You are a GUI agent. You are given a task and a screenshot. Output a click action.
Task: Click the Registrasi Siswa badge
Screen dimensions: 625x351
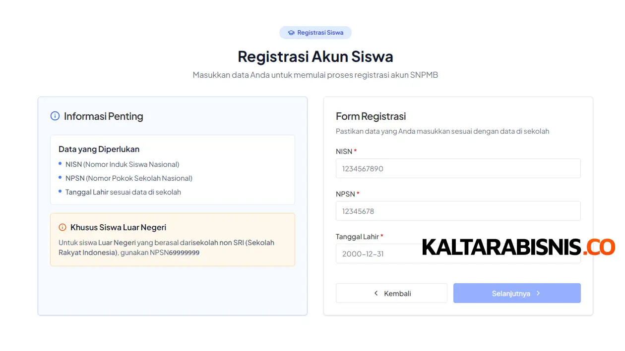click(x=315, y=32)
